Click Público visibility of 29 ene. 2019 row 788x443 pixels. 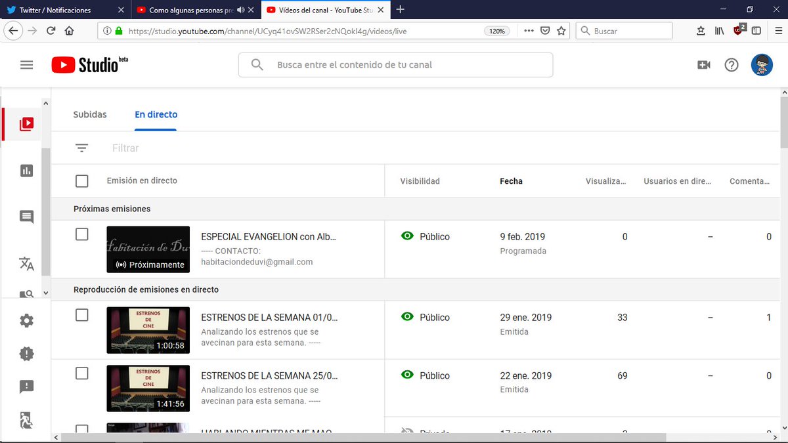click(425, 317)
